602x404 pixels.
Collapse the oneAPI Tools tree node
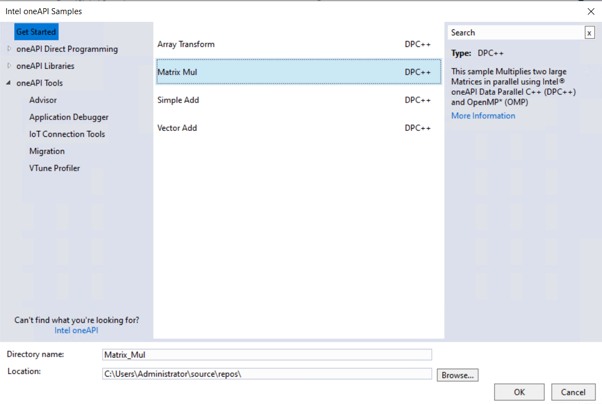pos(9,83)
